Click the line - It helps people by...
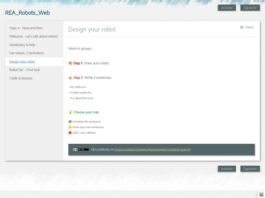The image size is (265, 198). (80, 92)
